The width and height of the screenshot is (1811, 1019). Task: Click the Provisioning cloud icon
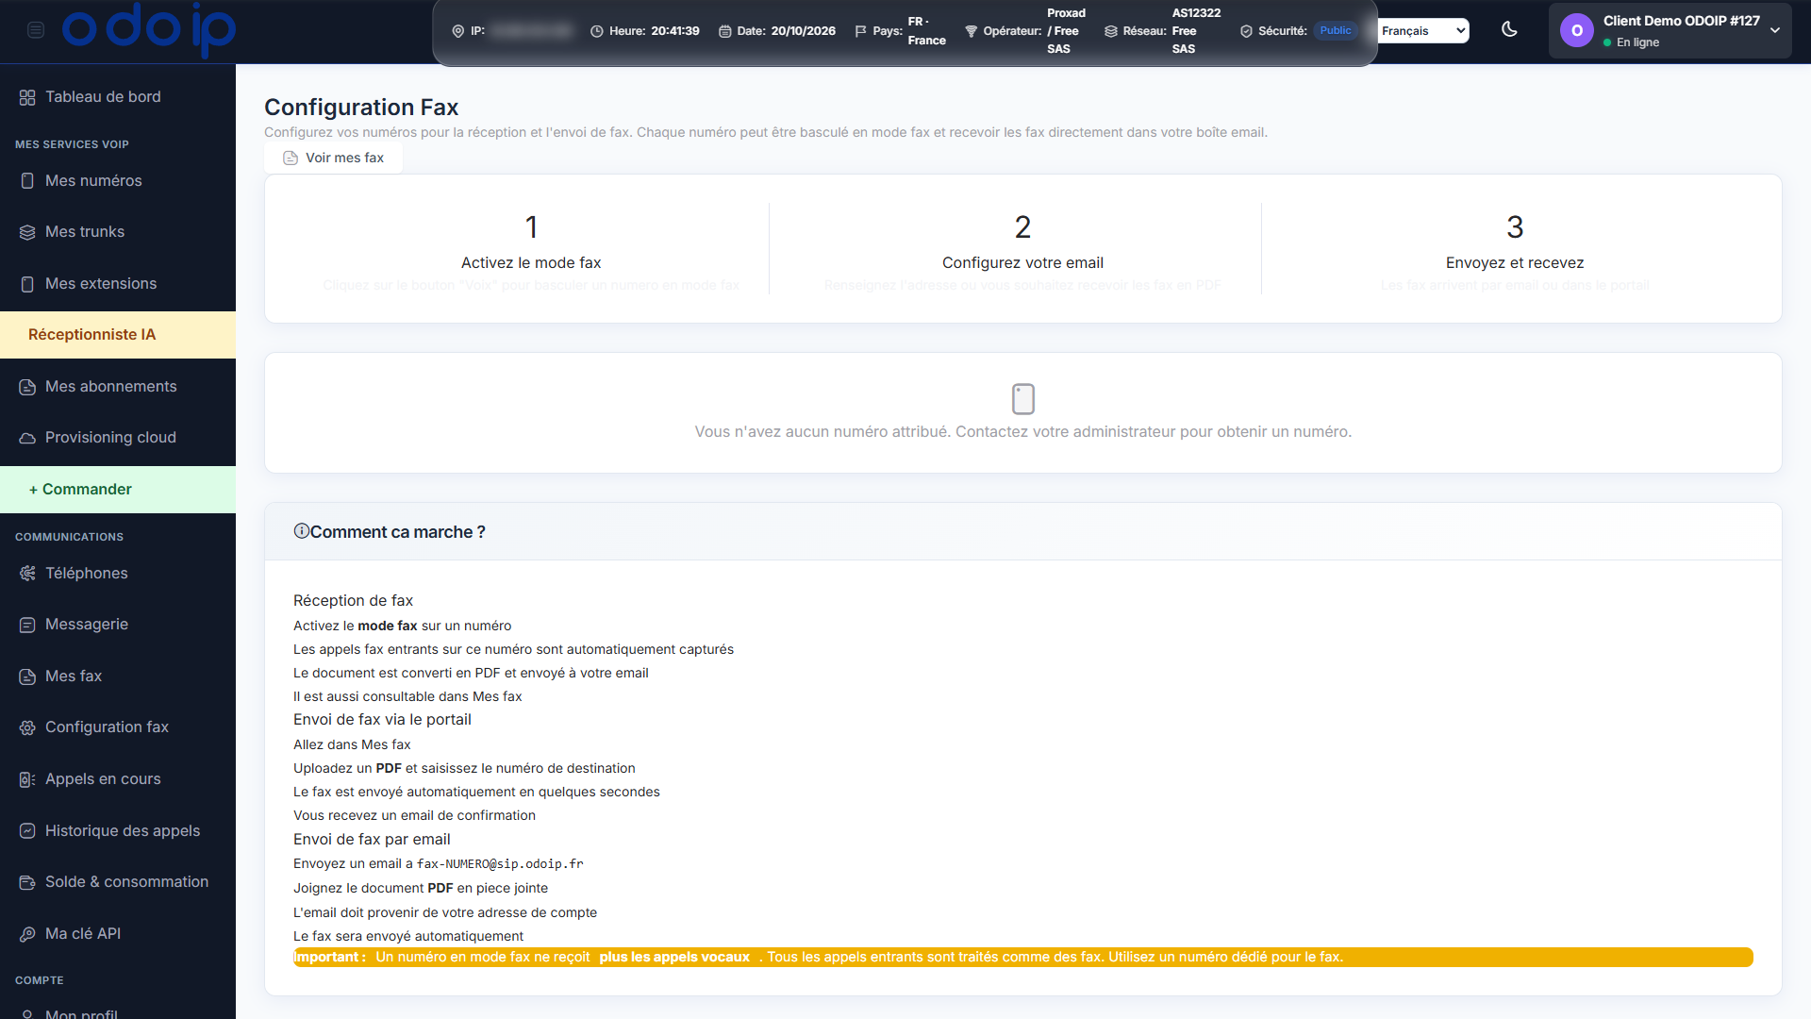point(27,438)
